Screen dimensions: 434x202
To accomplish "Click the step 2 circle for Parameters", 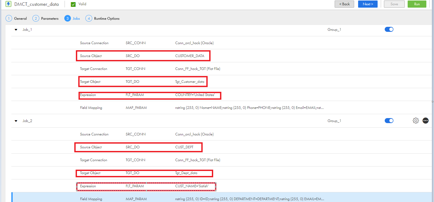I will pyautogui.click(x=36, y=18).
